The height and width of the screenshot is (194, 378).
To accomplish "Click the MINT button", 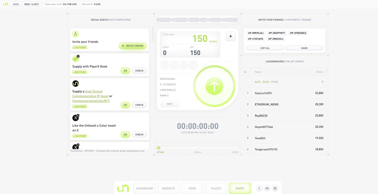I will [x=170, y=104].
